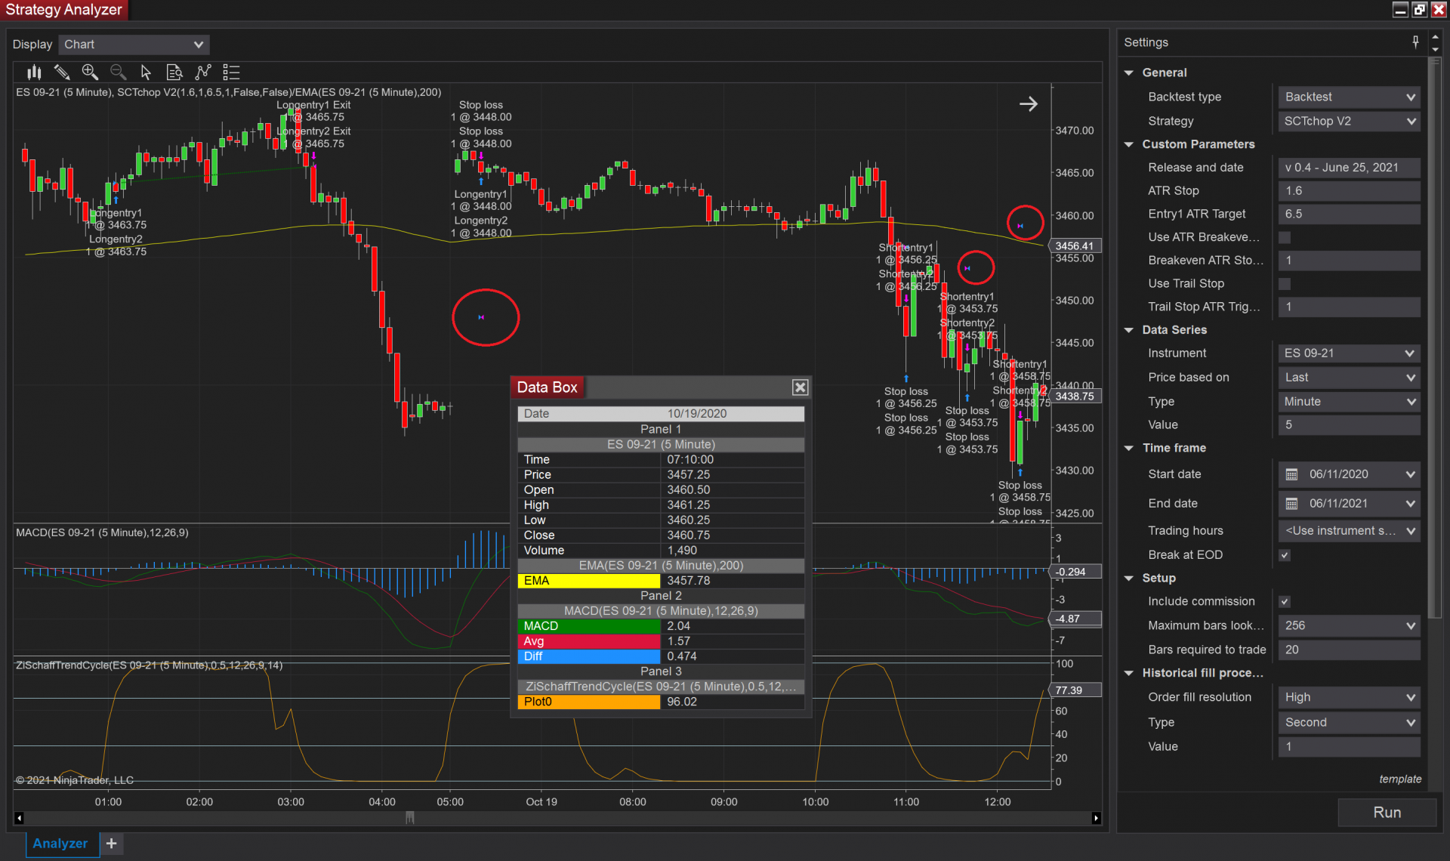Open the indicators line-graph icon

[x=202, y=73]
